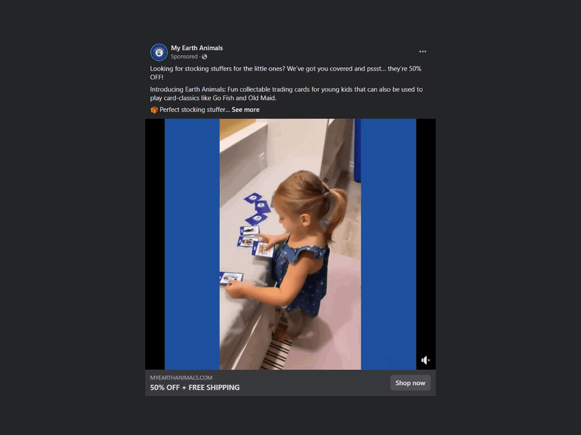Viewport: 581px width, 435px height.
Task: Open the My Earth Animals profile avatar
Action: (159, 52)
